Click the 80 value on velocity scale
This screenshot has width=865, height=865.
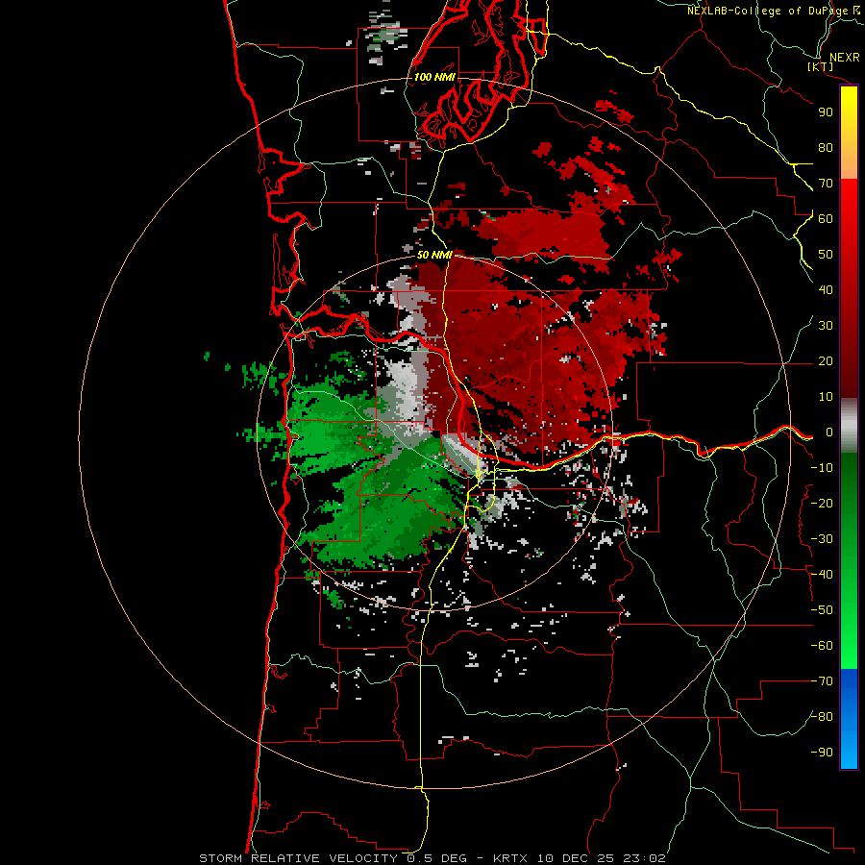pos(826,147)
